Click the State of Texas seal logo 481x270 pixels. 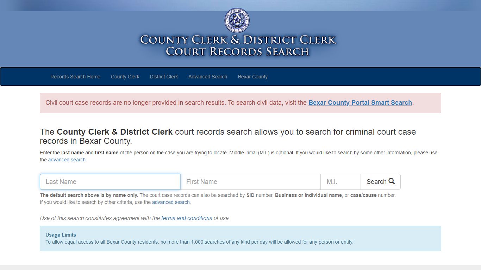tap(237, 20)
